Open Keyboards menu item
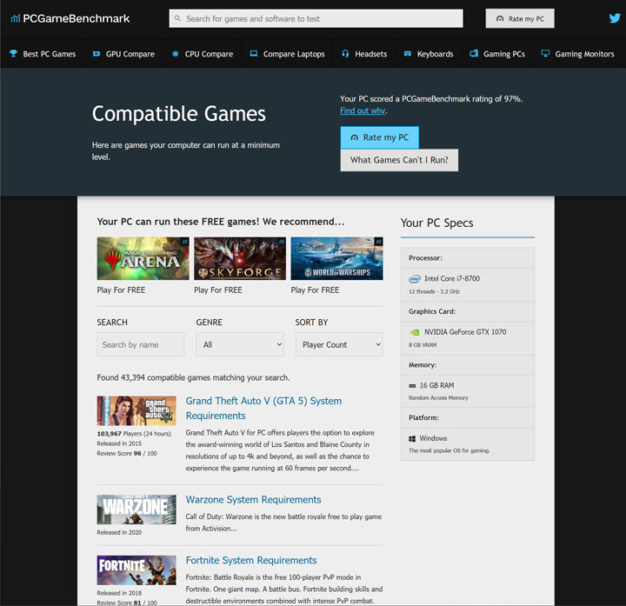This screenshot has height=606, width=626. coord(429,54)
